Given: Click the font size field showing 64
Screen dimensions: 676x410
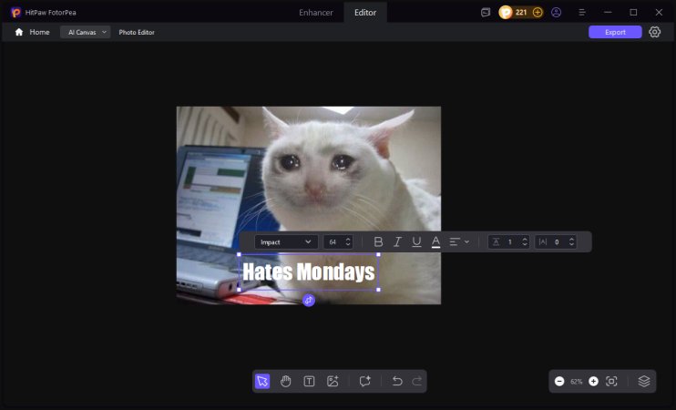Looking at the screenshot, I should [x=333, y=242].
